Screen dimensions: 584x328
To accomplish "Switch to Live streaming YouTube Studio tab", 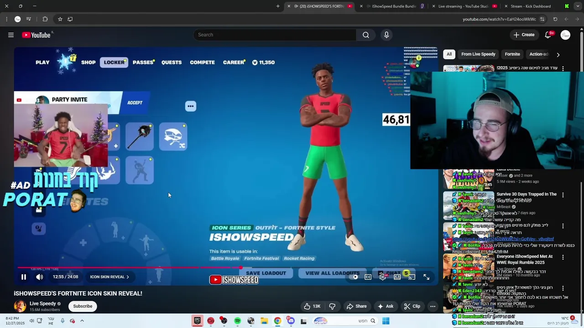I will (x=464, y=6).
